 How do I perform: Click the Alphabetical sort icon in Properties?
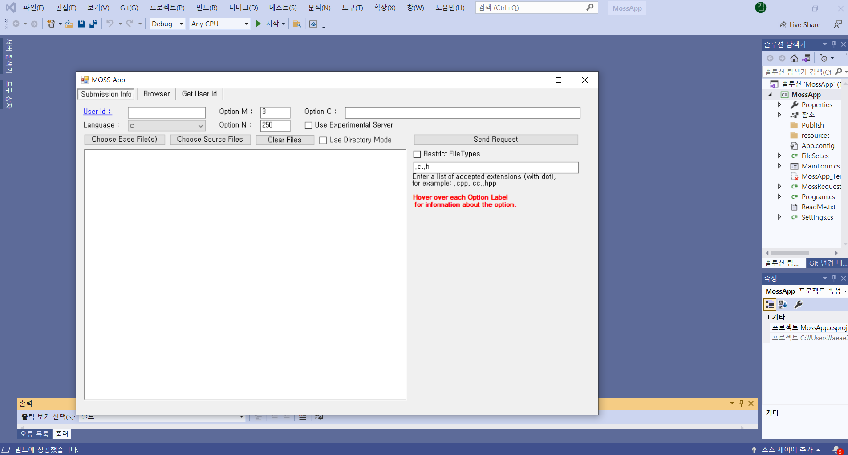783,304
